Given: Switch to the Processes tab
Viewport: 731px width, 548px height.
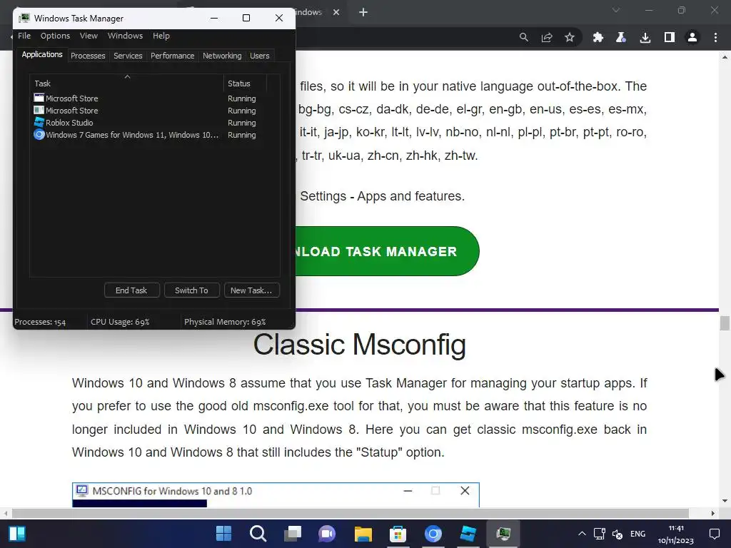Looking at the screenshot, I should tap(88, 56).
